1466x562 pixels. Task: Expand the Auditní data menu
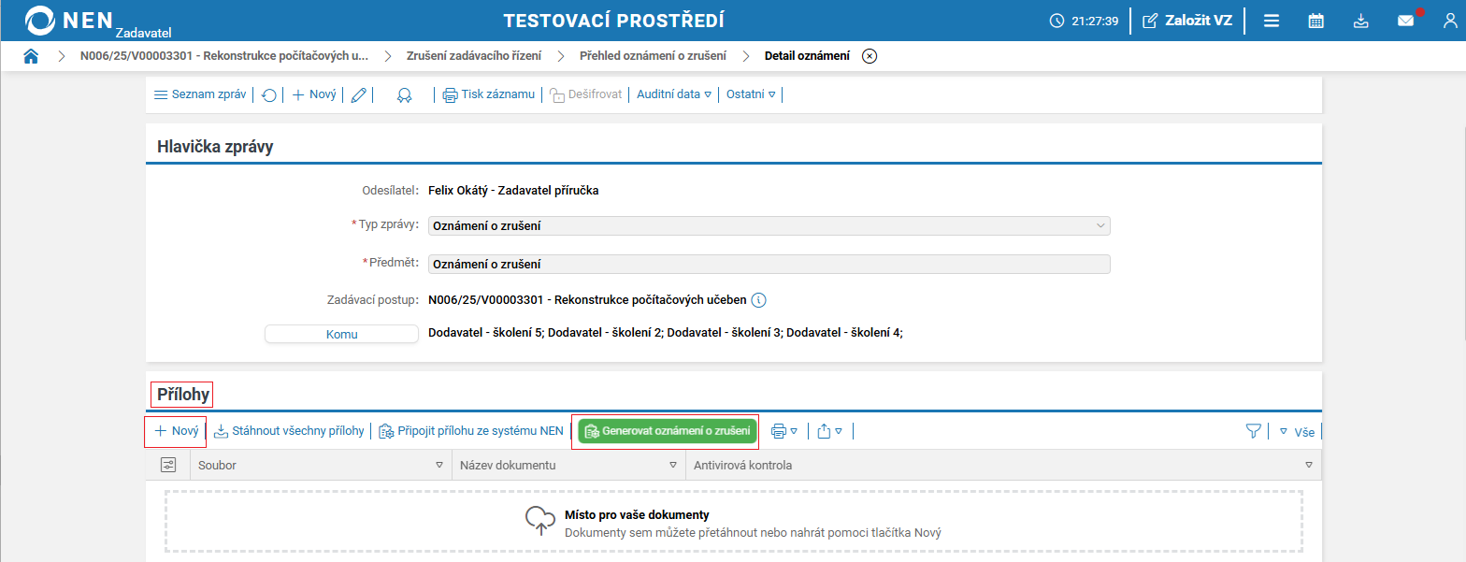pyautogui.click(x=674, y=94)
